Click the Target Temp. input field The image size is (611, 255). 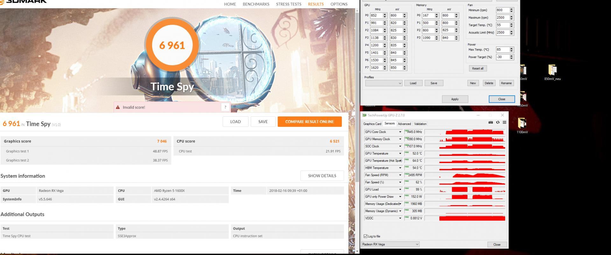[x=502, y=25]
